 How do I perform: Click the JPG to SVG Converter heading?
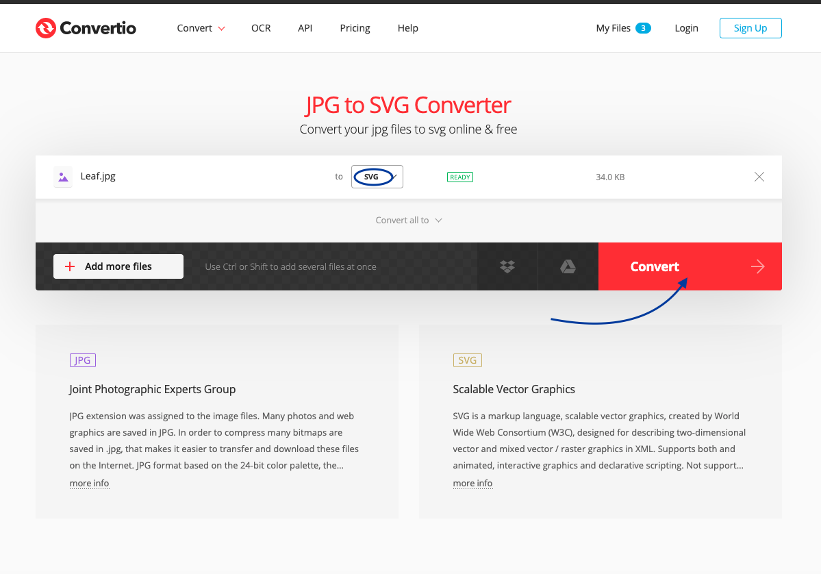click(408, 105)
